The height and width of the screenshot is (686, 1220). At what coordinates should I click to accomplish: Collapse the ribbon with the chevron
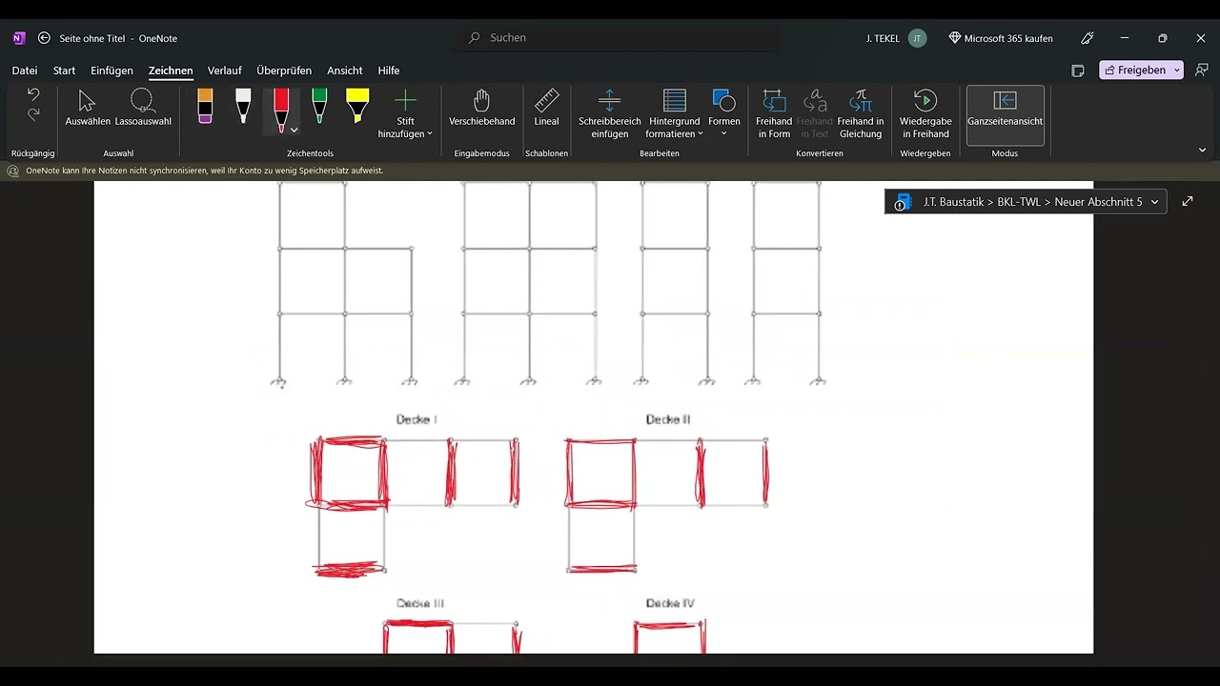tap(1202, 150)
